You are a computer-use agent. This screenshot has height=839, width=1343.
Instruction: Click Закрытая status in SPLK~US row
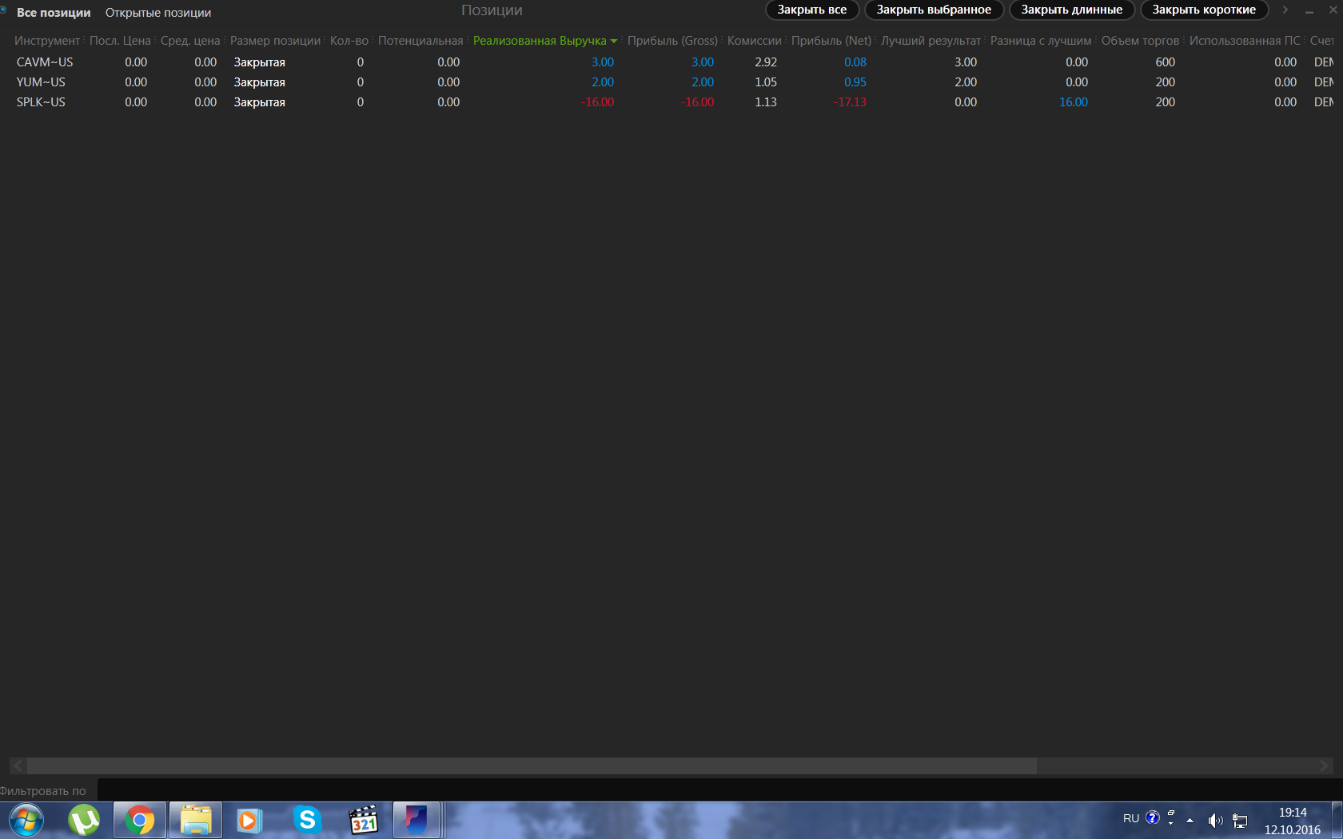tap(259, 102)
